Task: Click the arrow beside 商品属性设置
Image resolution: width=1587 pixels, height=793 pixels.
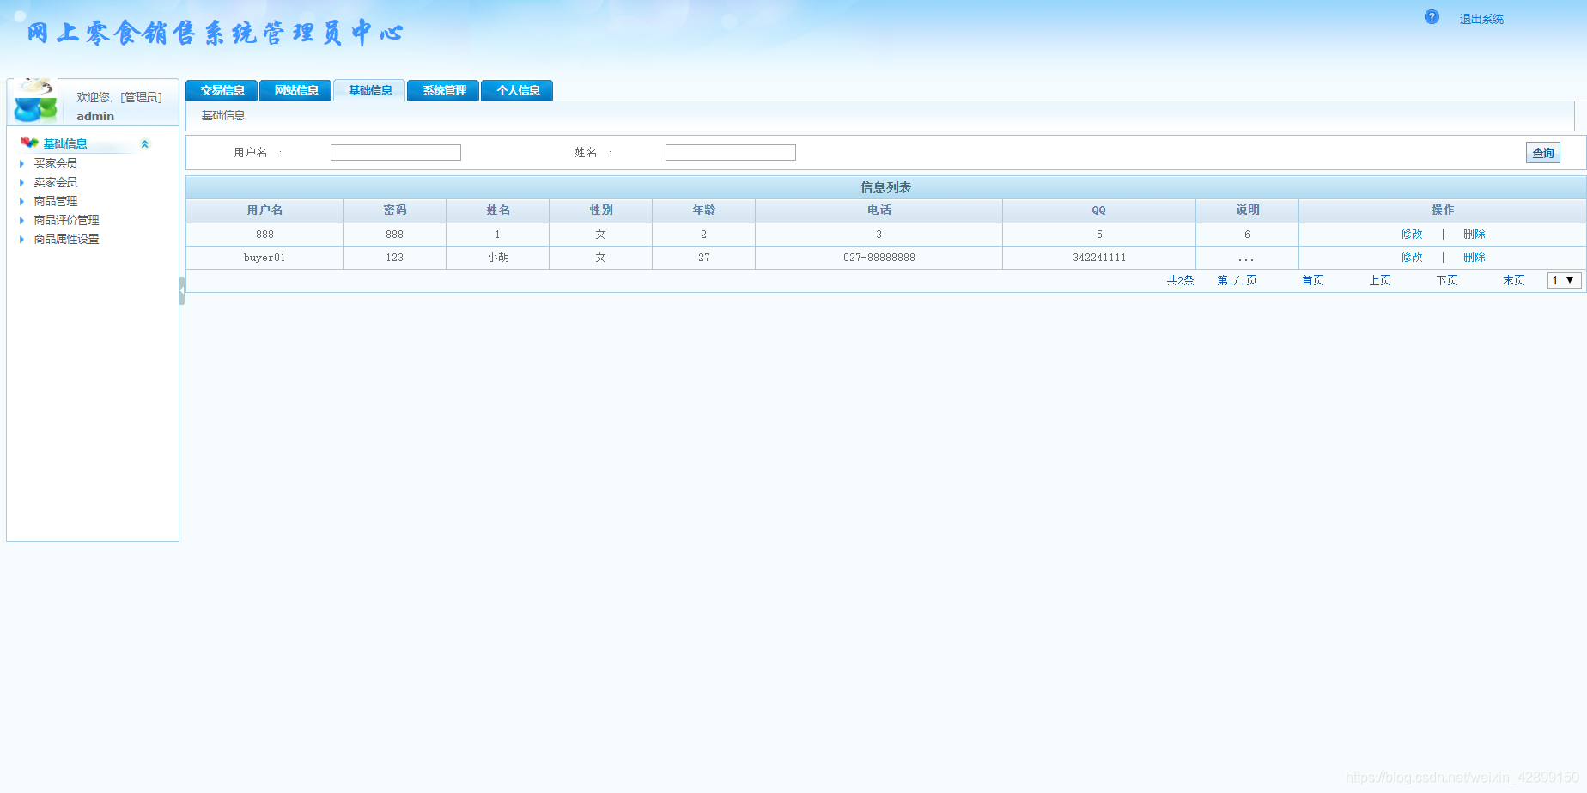Action: (21, 239)
